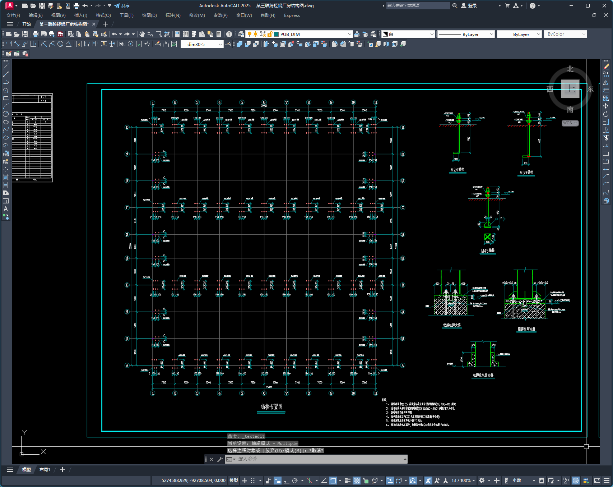
Task: Select the Rotate tool in modify toolbar
Action: tap(606, 114)
